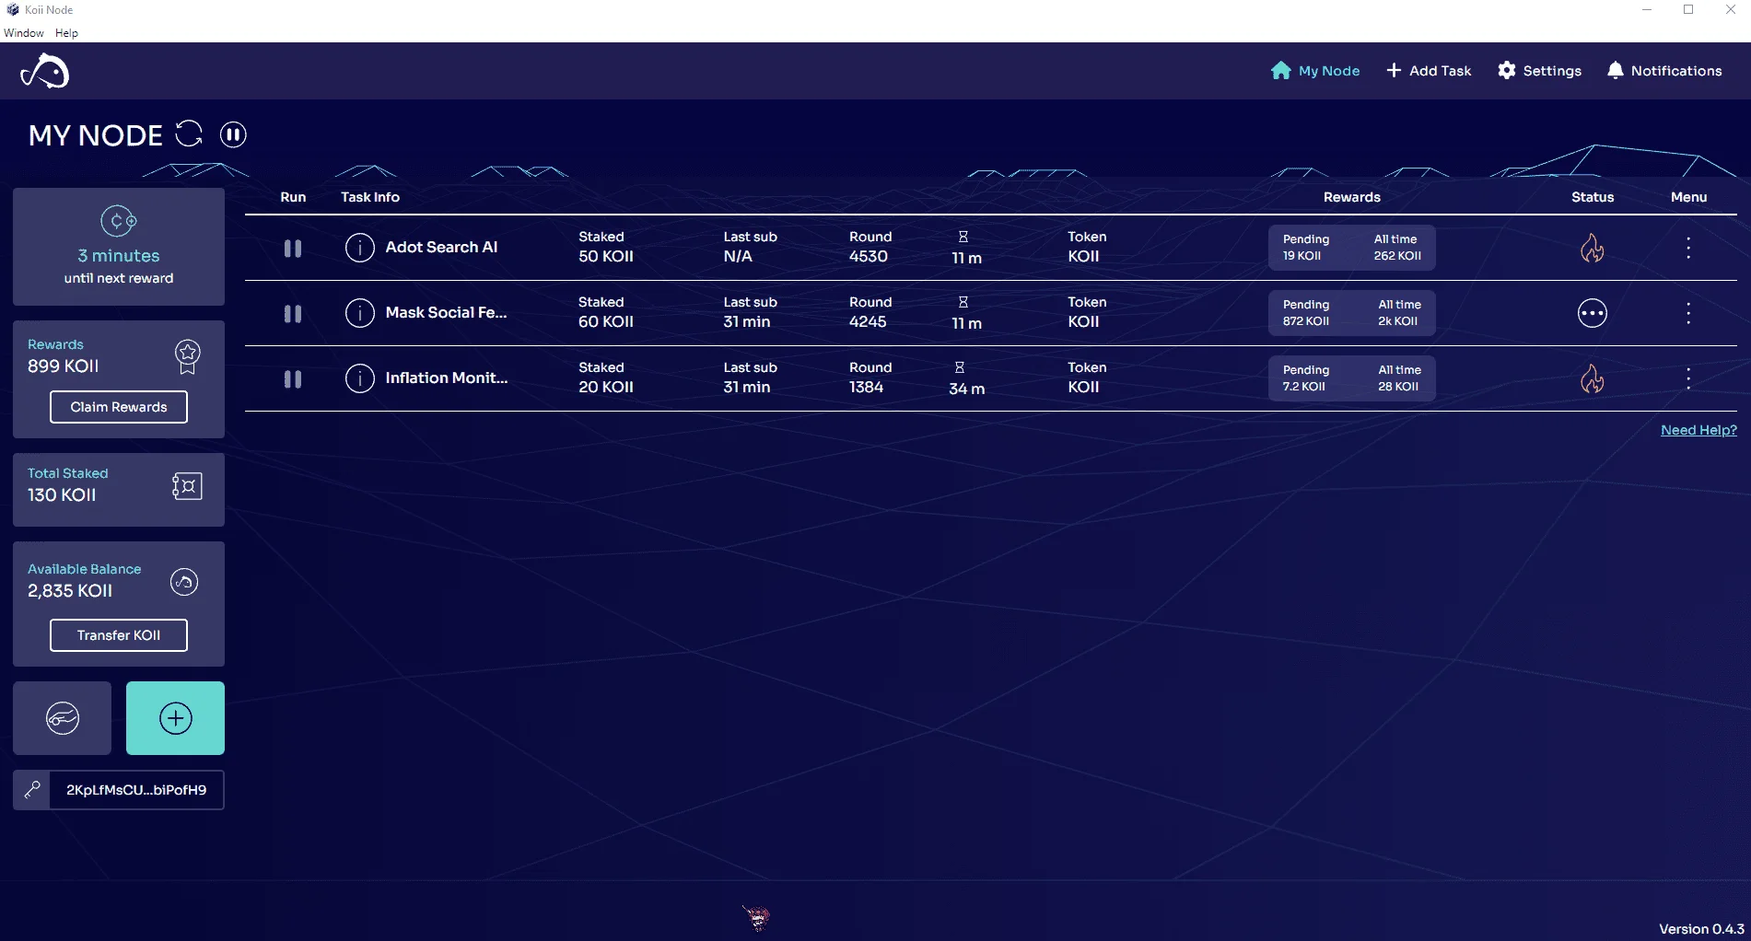Pause the Mask Social Fe... task
1751x941 pixels.
tap(293, 314)
